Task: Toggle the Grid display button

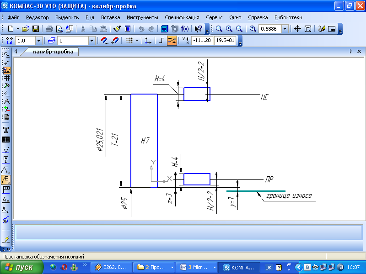Action: pyautogui.click(x=129, y=41)
